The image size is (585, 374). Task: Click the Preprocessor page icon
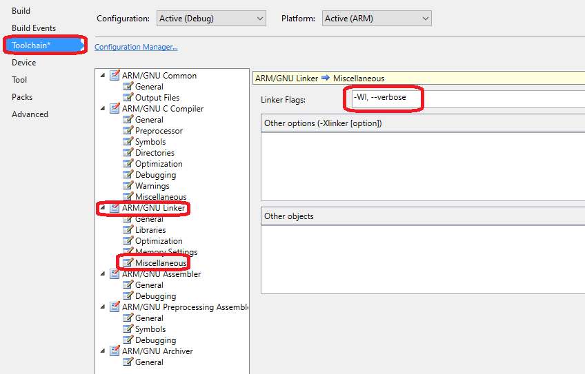click(x=128, y=130)
